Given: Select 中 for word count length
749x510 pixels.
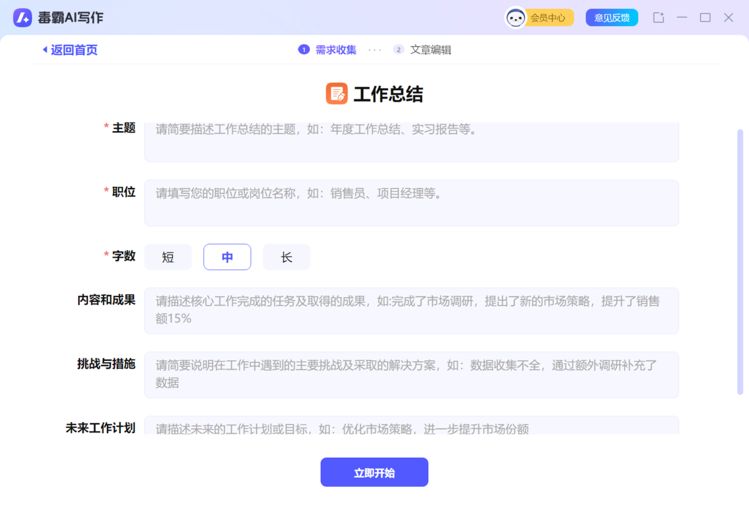Looking at the screenshot, I should [x=227, y=257].
